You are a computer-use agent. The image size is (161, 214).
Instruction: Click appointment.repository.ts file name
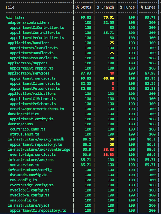click(36, 144)
